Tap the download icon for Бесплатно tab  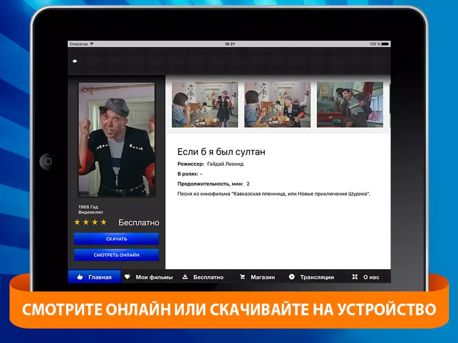(185, 277)
